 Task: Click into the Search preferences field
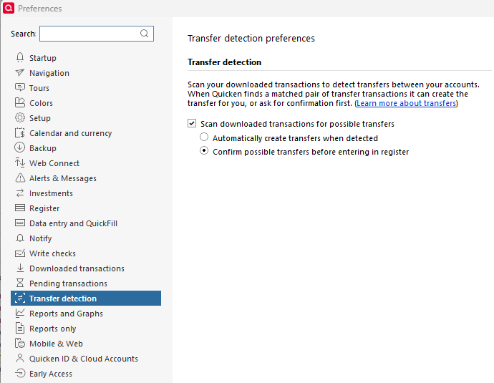[x=97, y=34]
